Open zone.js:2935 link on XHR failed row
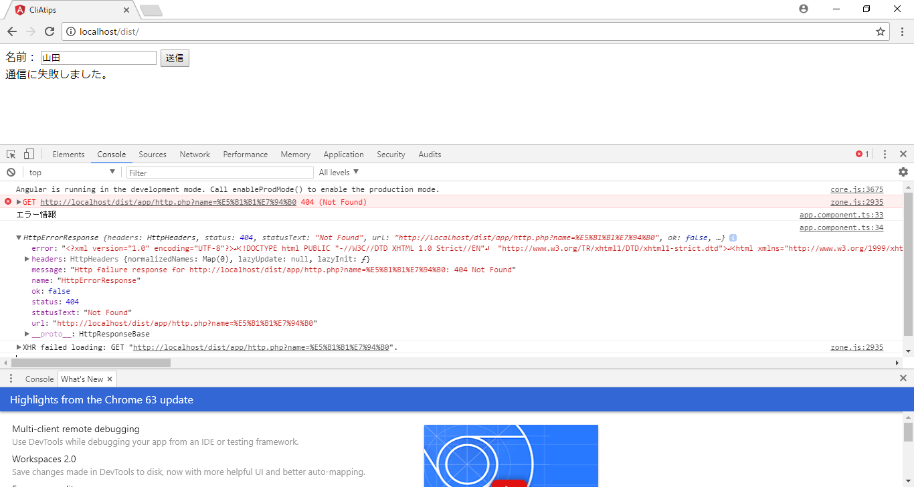914x487 pixels. (857, 347)
